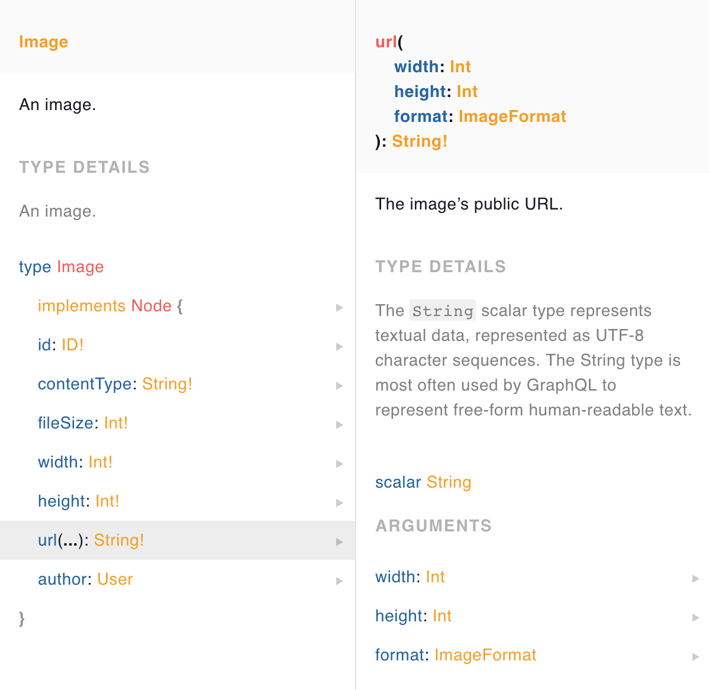709x690 pixels.
Task: Click ImageFormat in the format argument row
Action: (x=485, y=655)
